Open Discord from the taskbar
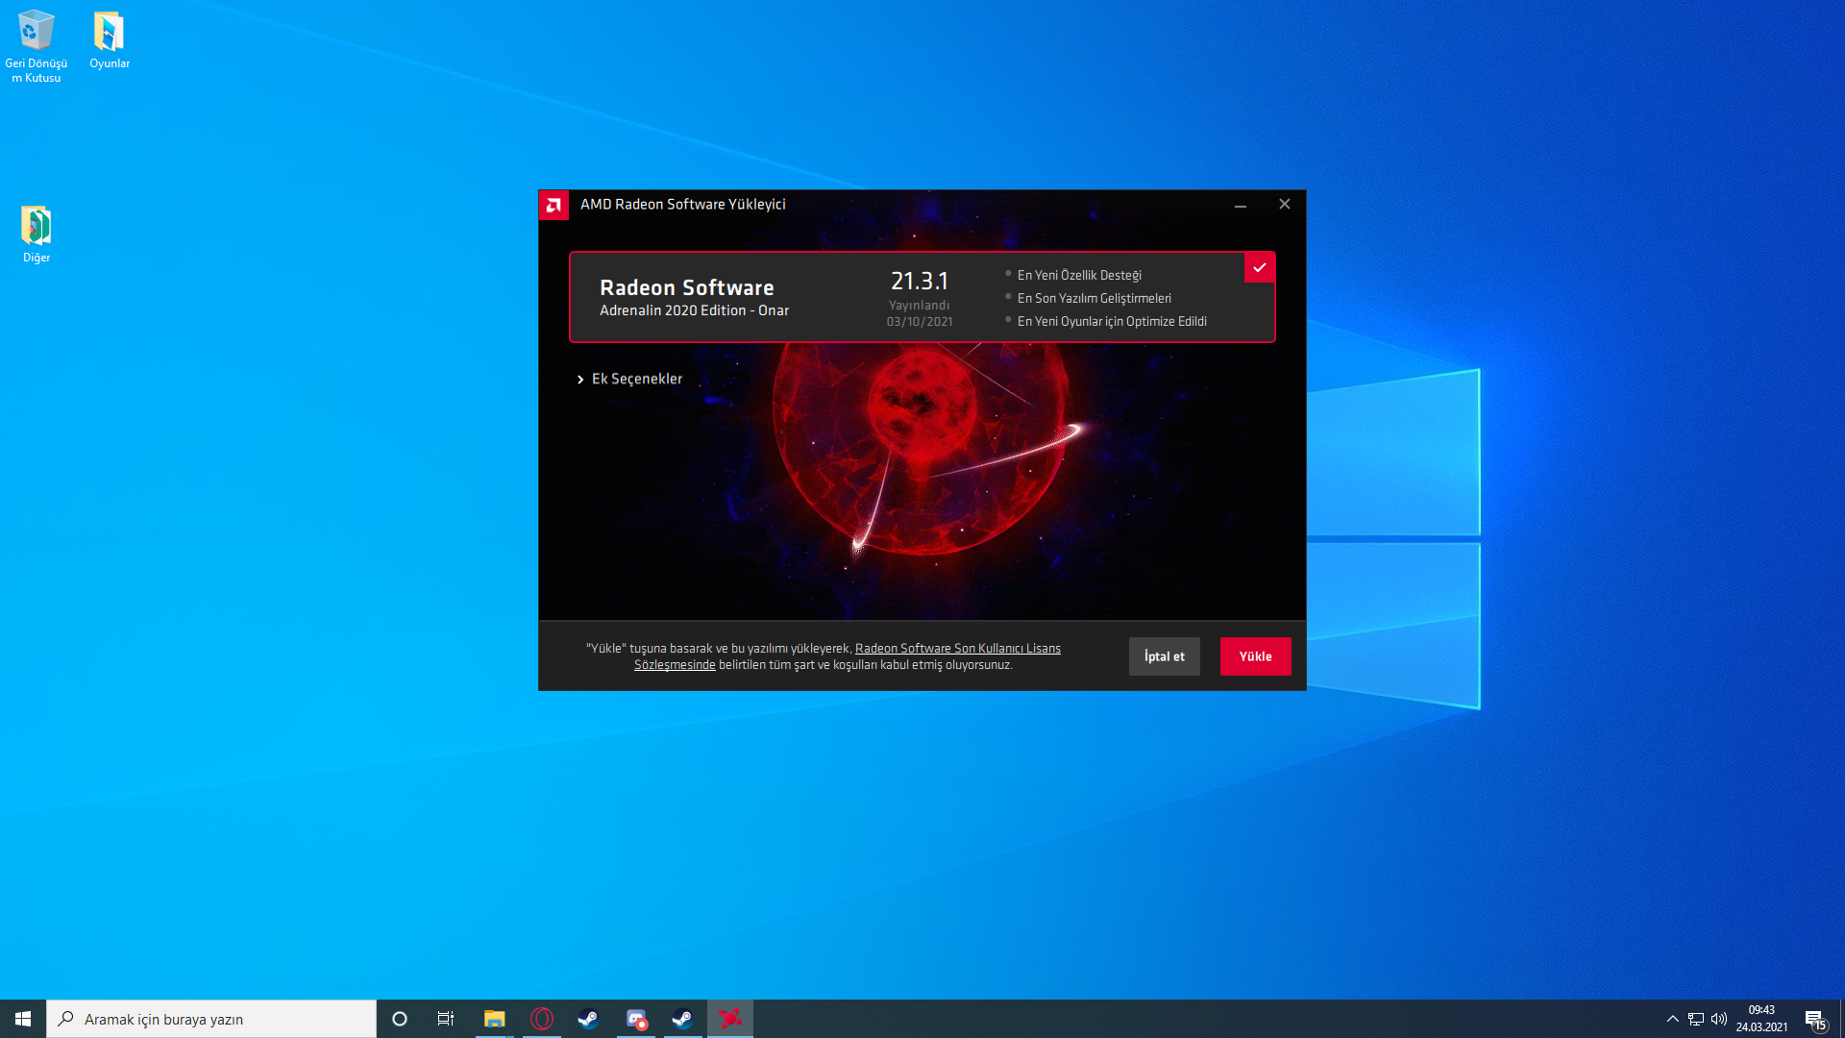Screen dimensions: 1845x1038 coord(636,1019)
